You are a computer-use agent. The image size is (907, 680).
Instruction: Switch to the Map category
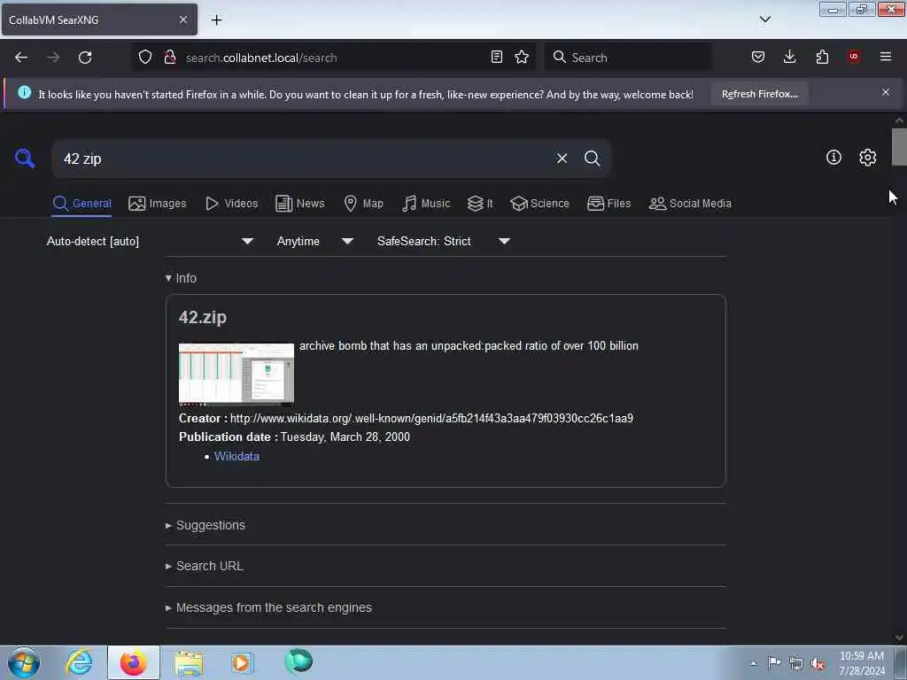[x=364, y=204]
